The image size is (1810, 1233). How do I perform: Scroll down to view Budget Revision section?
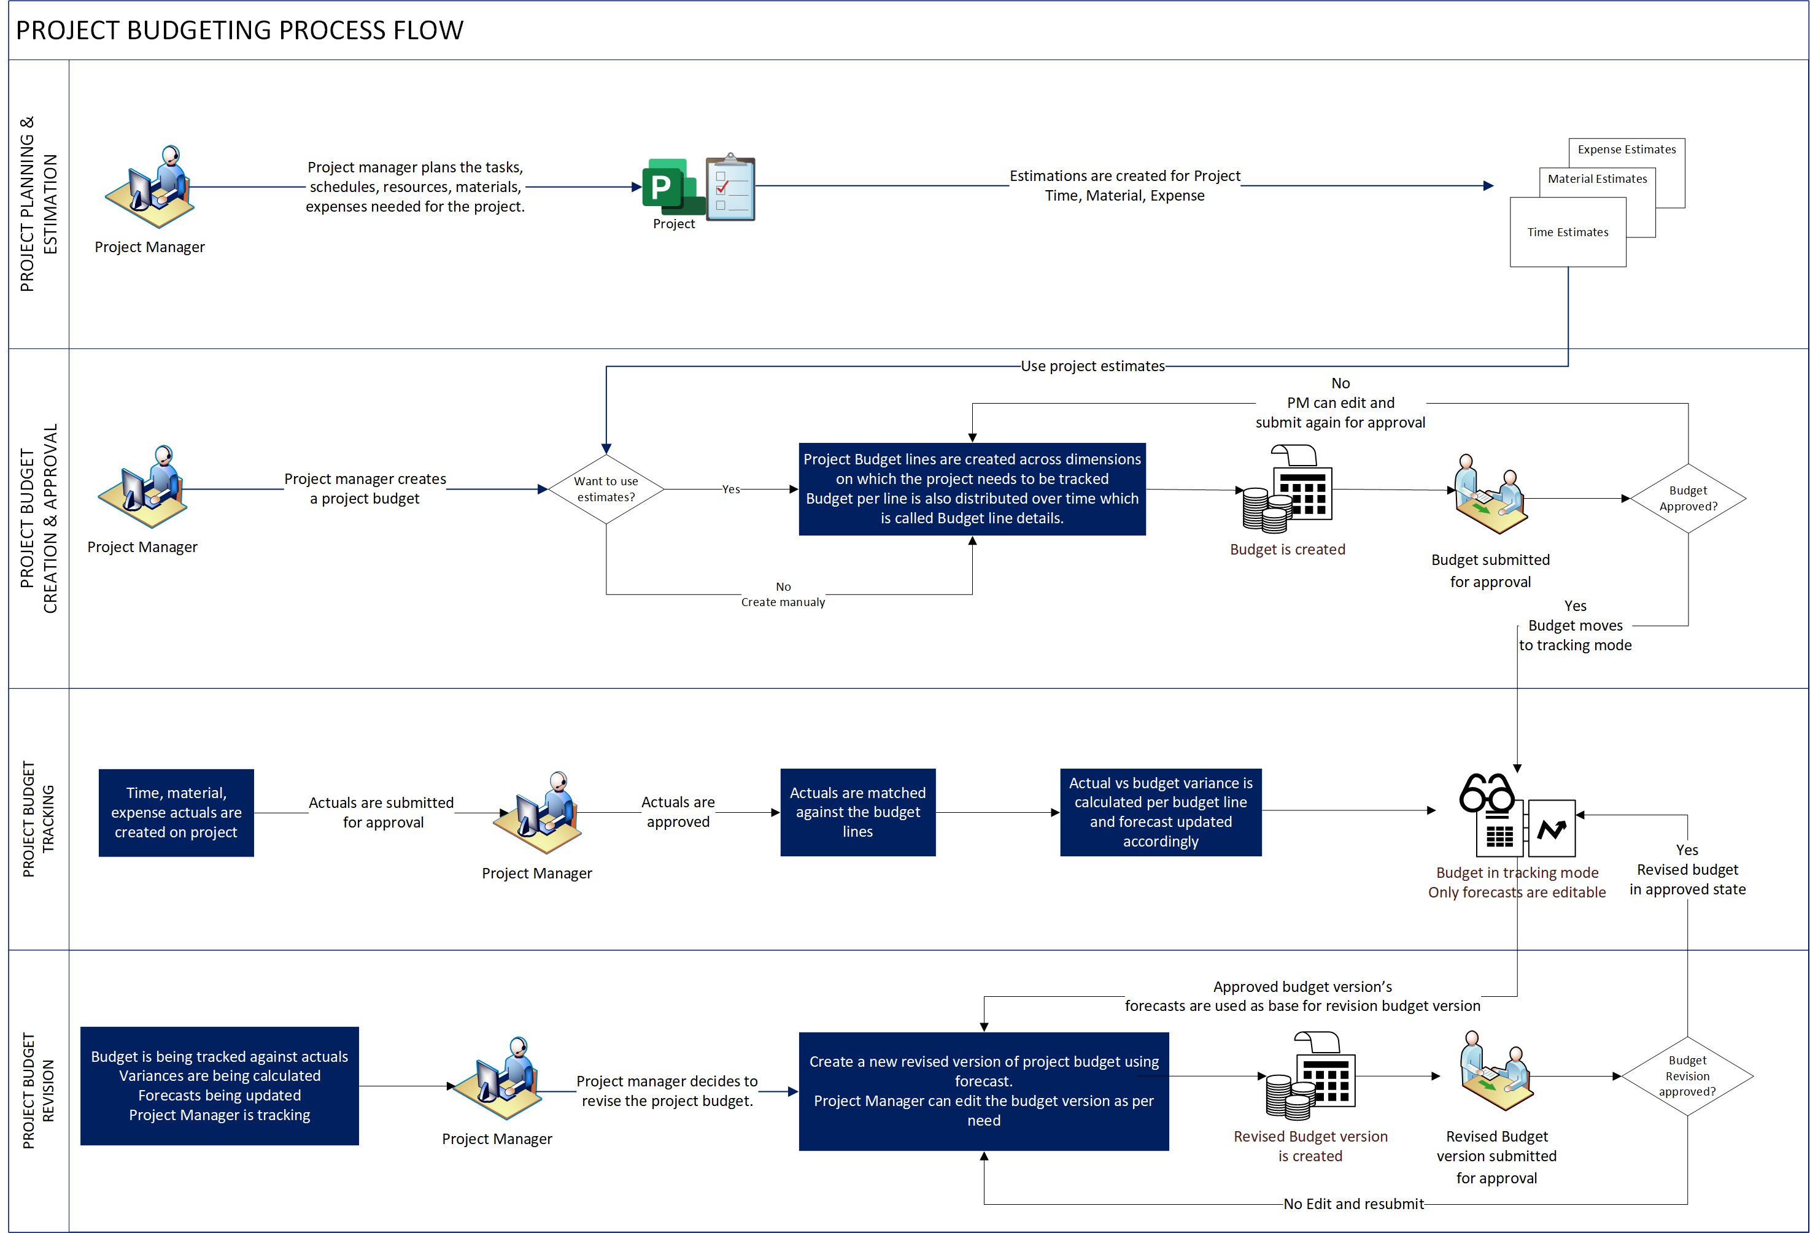(x=41, y=1086)
